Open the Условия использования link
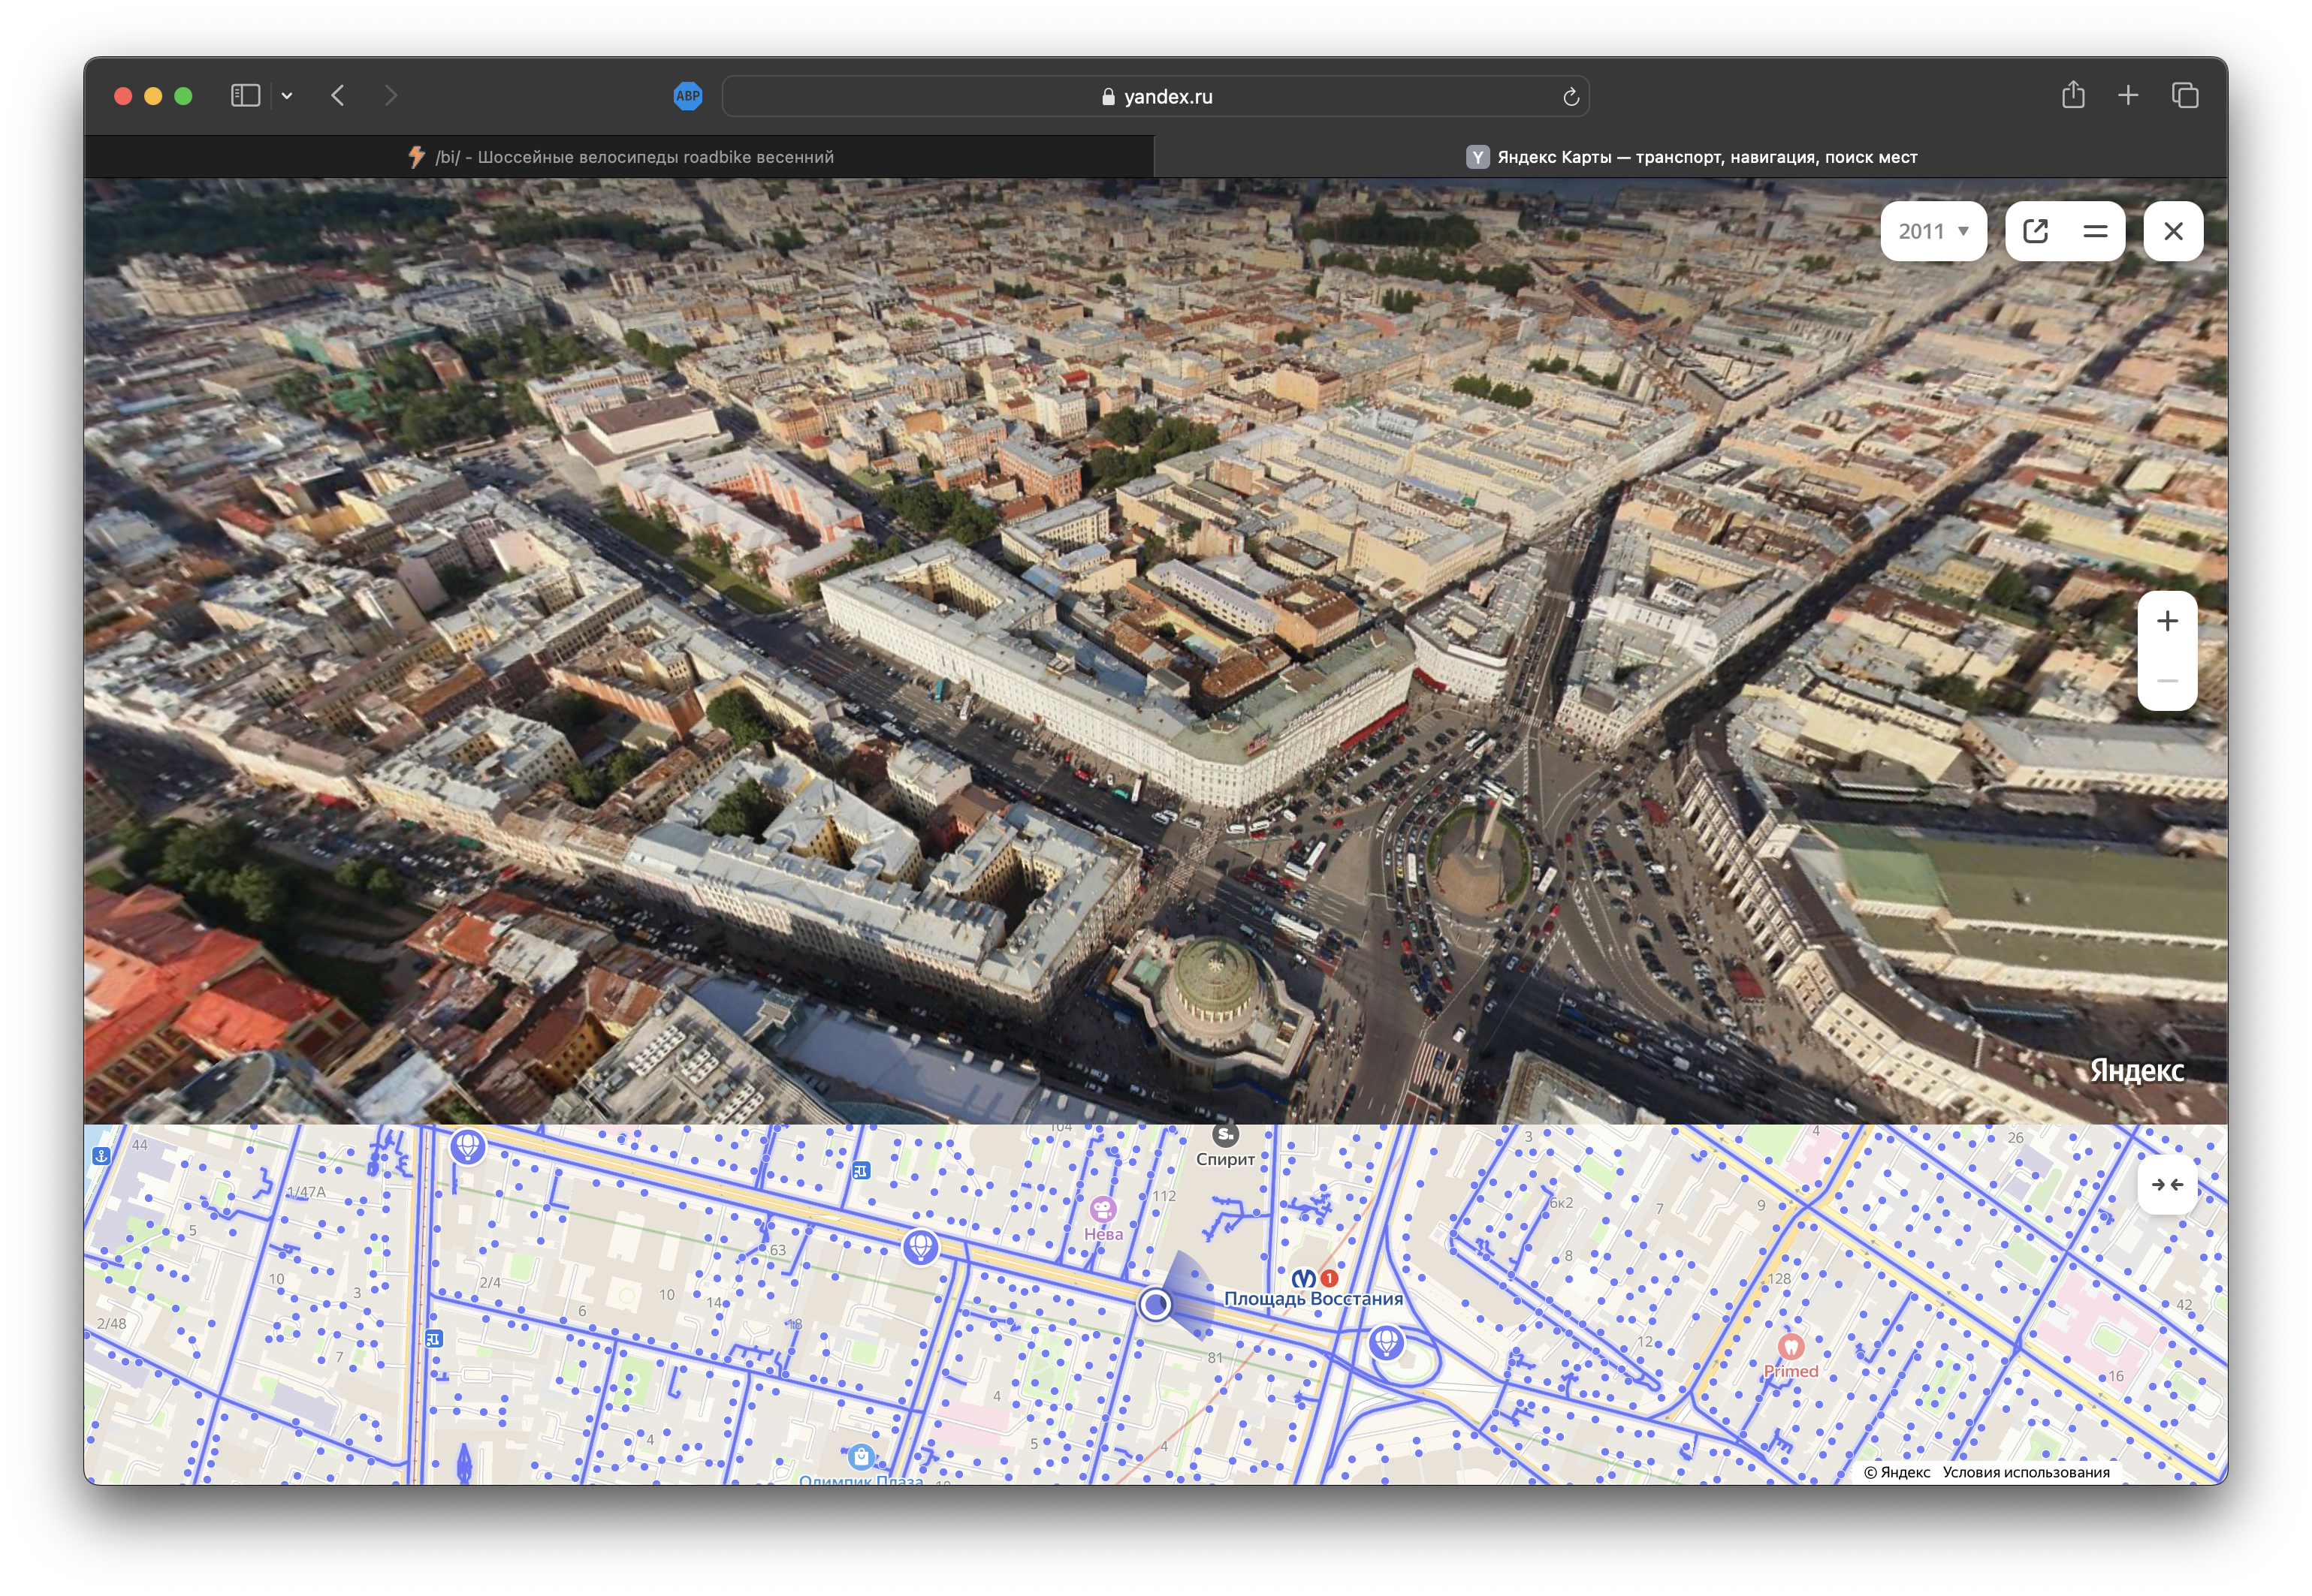Screen dimensions: 2312x1596 (x=2025, y=1472)
